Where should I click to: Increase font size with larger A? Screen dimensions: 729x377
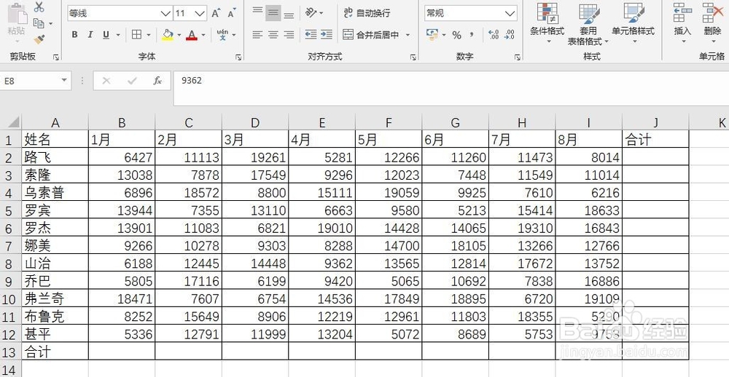pyautogui.click(x=216, y=13)
